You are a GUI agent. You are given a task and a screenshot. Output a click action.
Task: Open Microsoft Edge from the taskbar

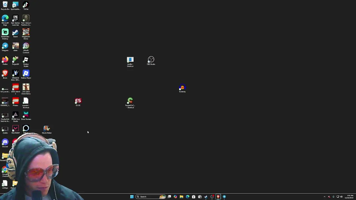[187, 197]
